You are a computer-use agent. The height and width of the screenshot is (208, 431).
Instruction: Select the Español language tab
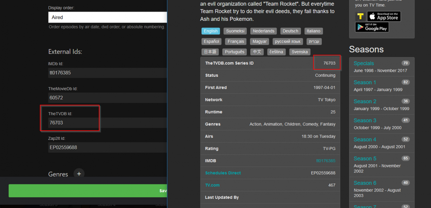211,42
